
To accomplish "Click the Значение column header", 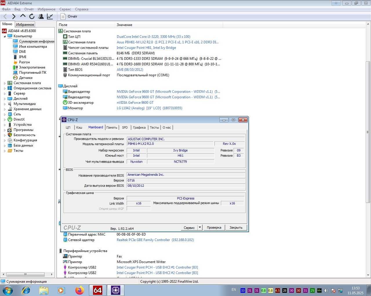I will [x=169, y=25].
